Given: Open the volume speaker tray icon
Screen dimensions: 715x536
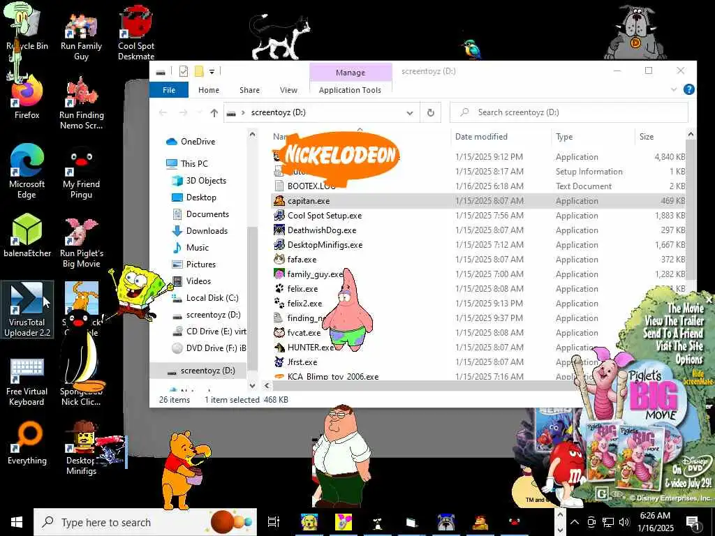Looking at the screenshot, I should pyautogui.click(x=624, y=522).
